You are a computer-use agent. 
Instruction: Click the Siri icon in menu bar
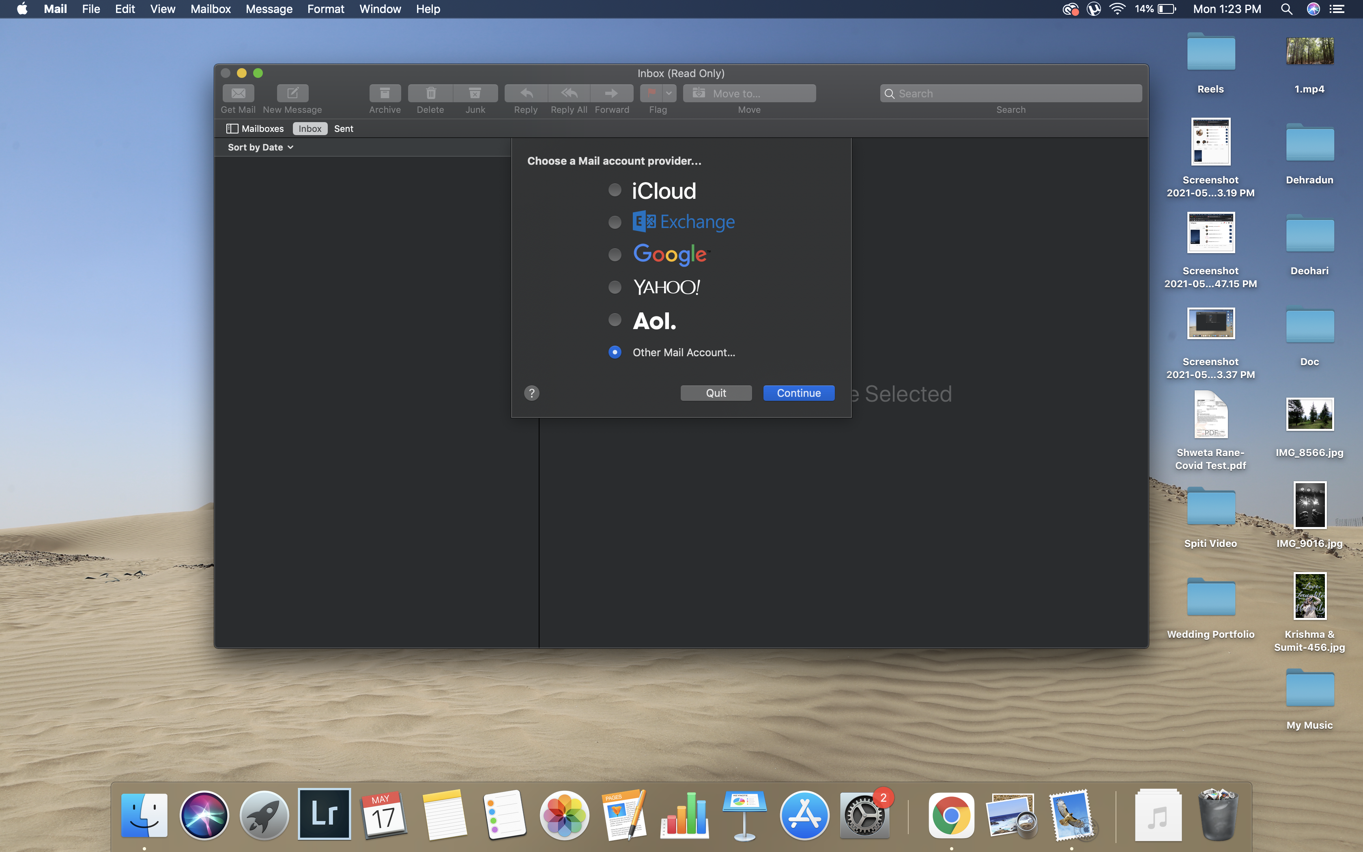coord(1313,9)
